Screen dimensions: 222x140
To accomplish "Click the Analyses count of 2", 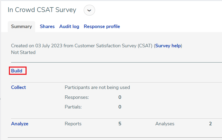I will point(210,124).
